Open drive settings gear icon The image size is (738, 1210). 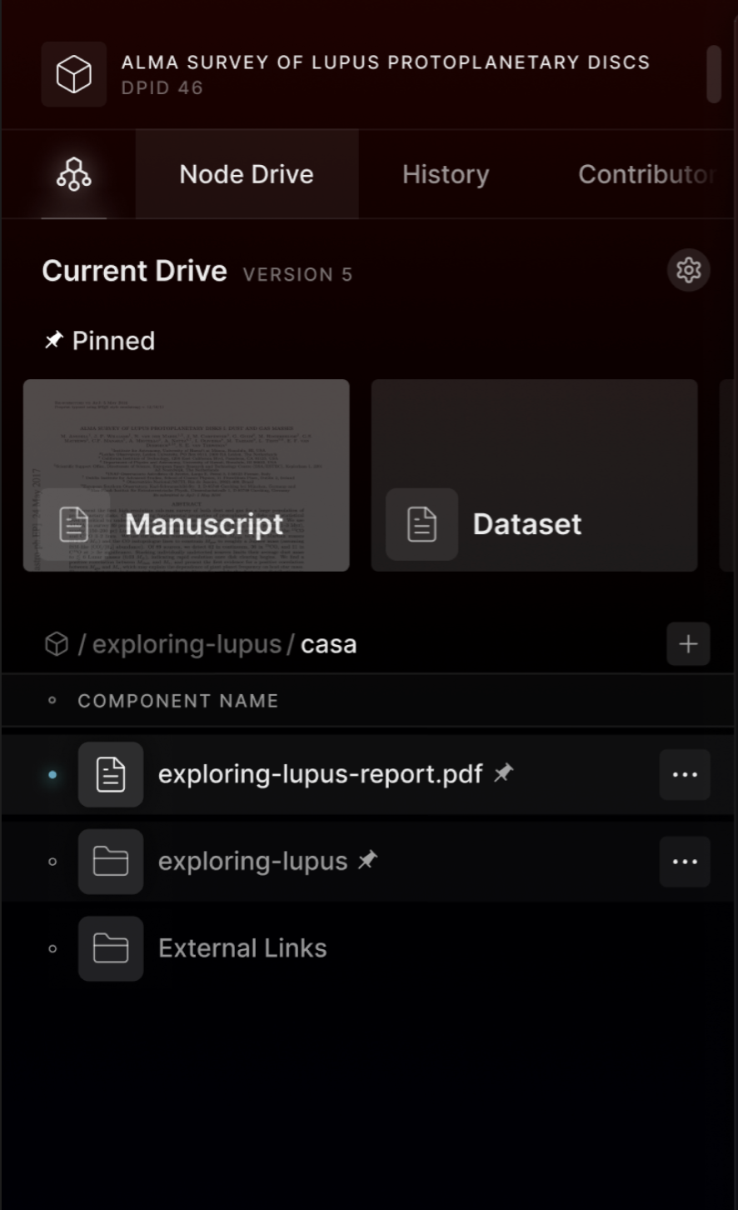tap(688, 270)
